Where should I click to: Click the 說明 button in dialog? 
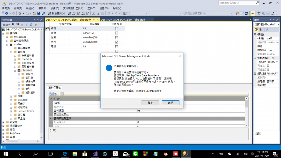pos(170,103)
